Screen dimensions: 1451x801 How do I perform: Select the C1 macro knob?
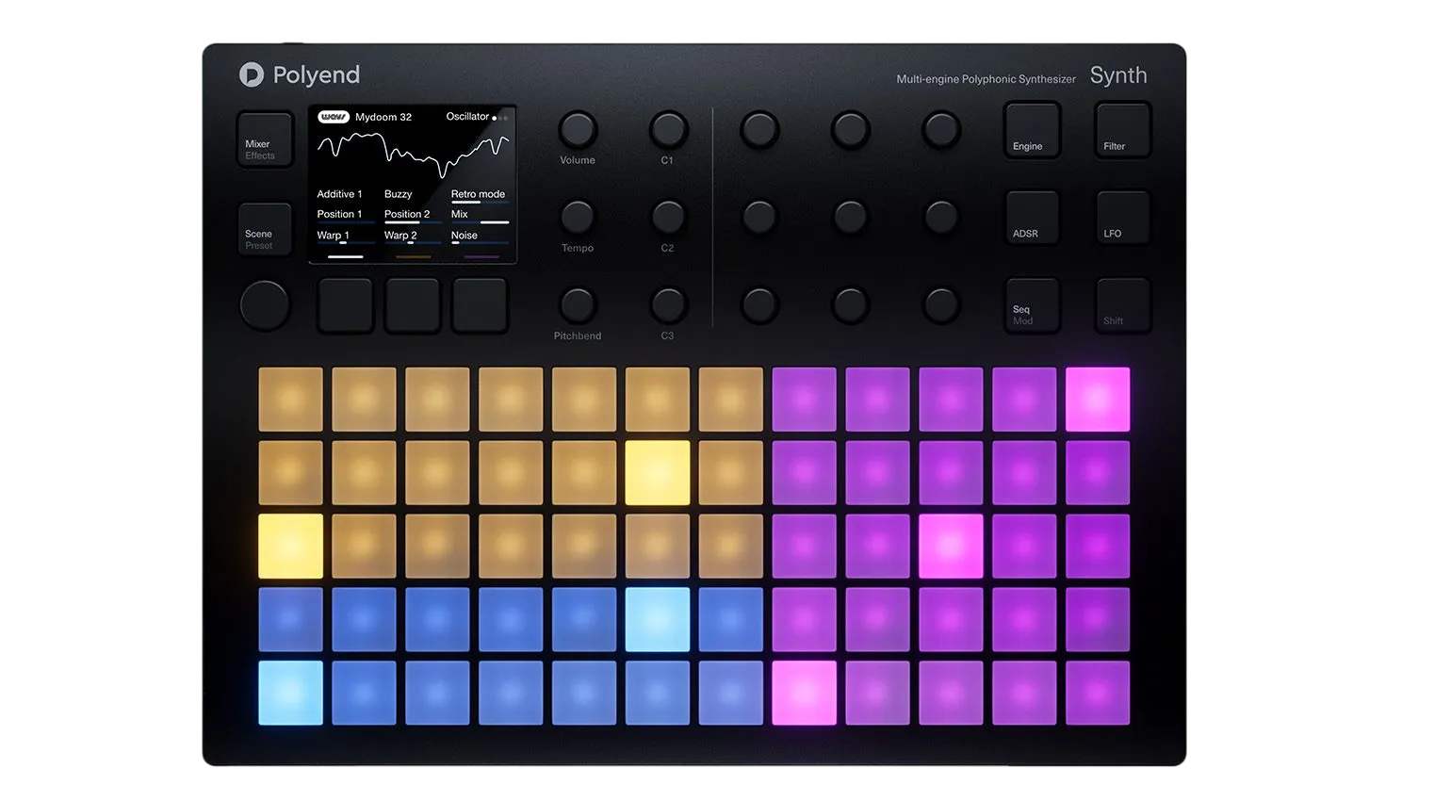(668, 129)
